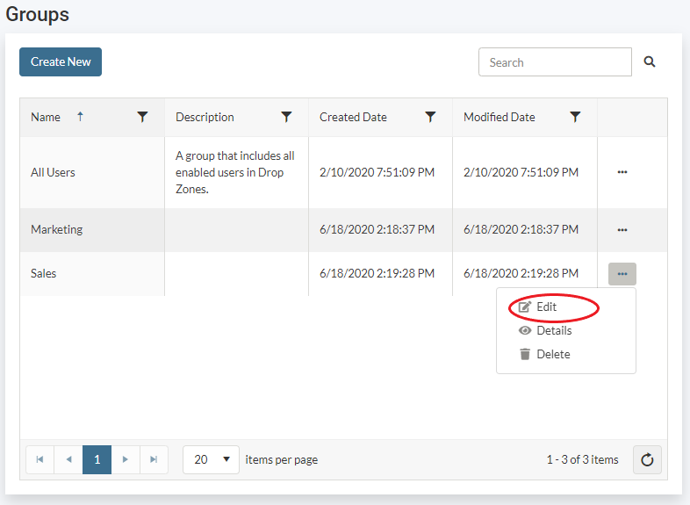Open filter for Name column
690x505 pixels.
(x=143, y=117)
